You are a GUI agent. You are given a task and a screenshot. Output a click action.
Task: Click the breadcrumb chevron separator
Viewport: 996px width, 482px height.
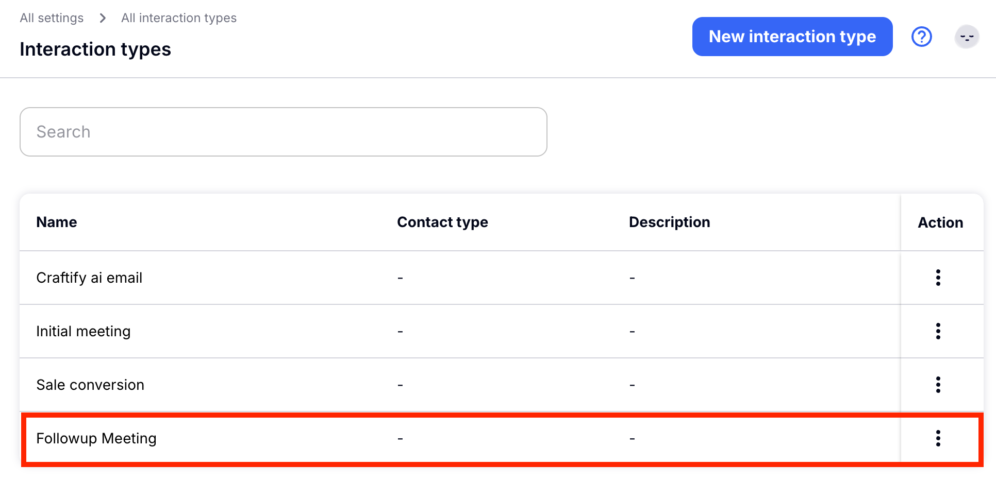[103, 18]
